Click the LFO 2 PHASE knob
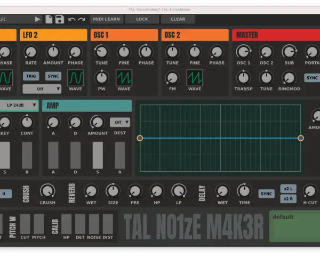This screenshot has width=320, height=256. coord(75,52)
